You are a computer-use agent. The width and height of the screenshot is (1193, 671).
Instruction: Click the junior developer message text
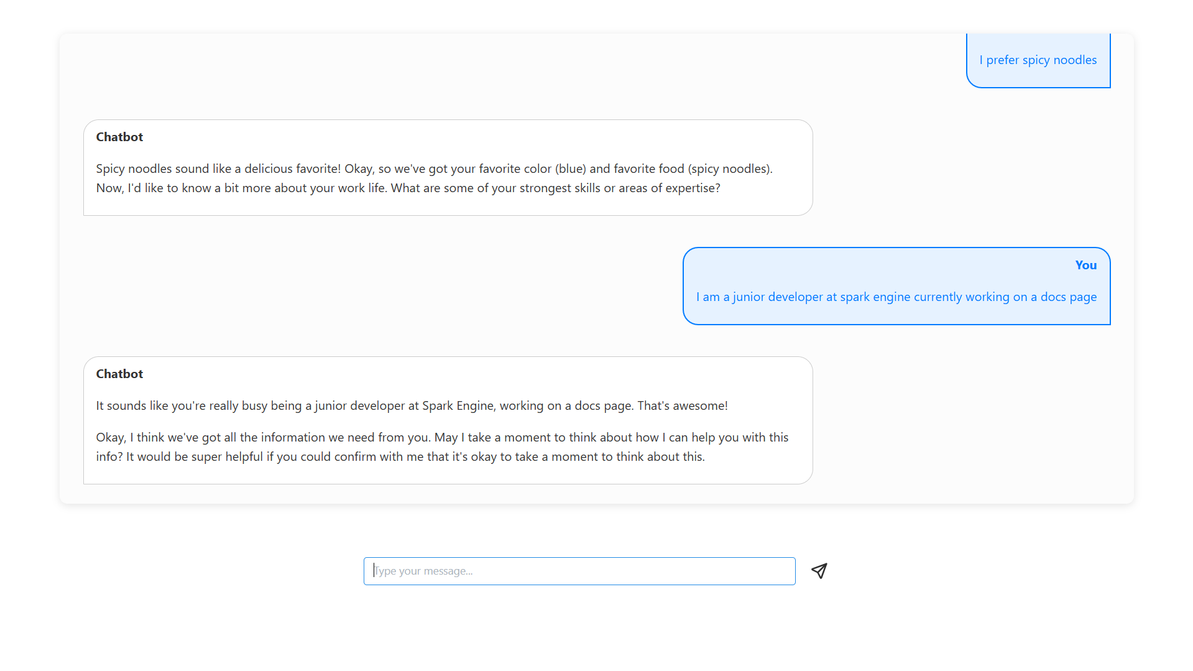click(x=896, y=297)
